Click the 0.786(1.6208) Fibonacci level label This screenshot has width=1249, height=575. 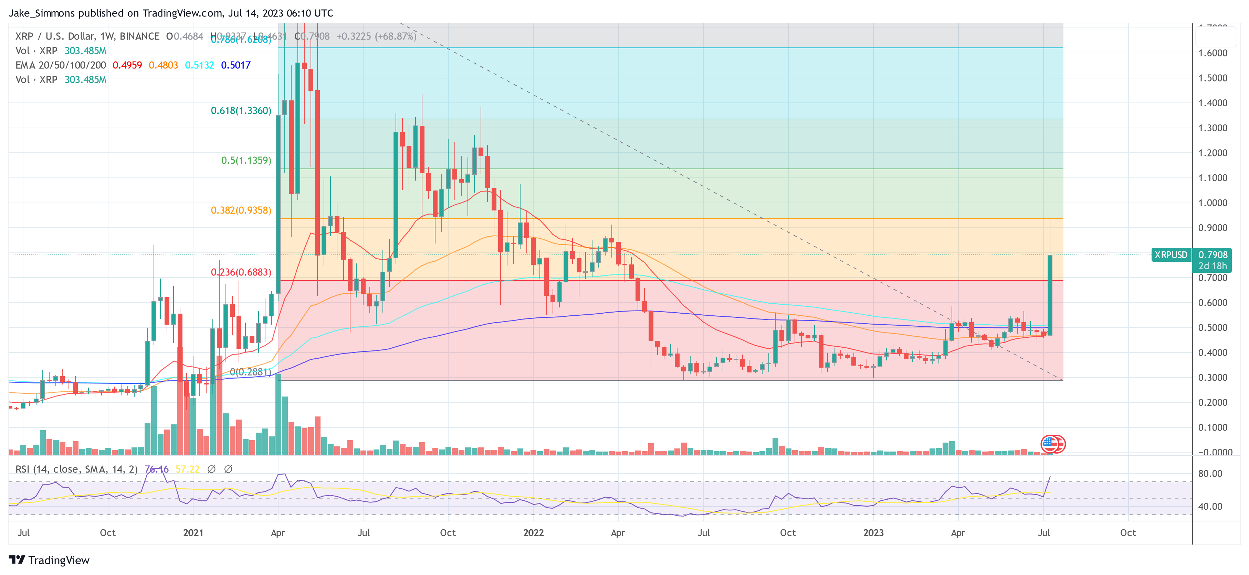[241, 40]
